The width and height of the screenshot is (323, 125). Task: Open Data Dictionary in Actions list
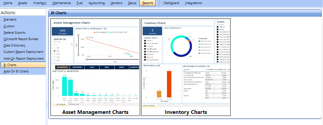click(15, 45)
